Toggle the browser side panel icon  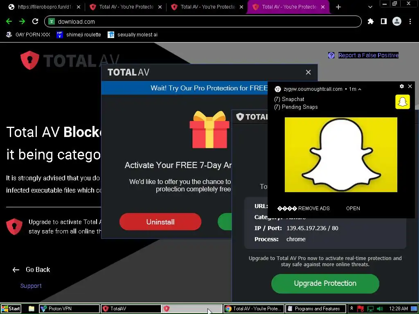[x=384, y=21]
